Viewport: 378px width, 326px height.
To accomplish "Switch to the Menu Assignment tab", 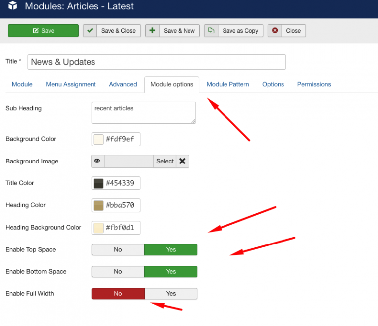I will [x=71, y=84].
